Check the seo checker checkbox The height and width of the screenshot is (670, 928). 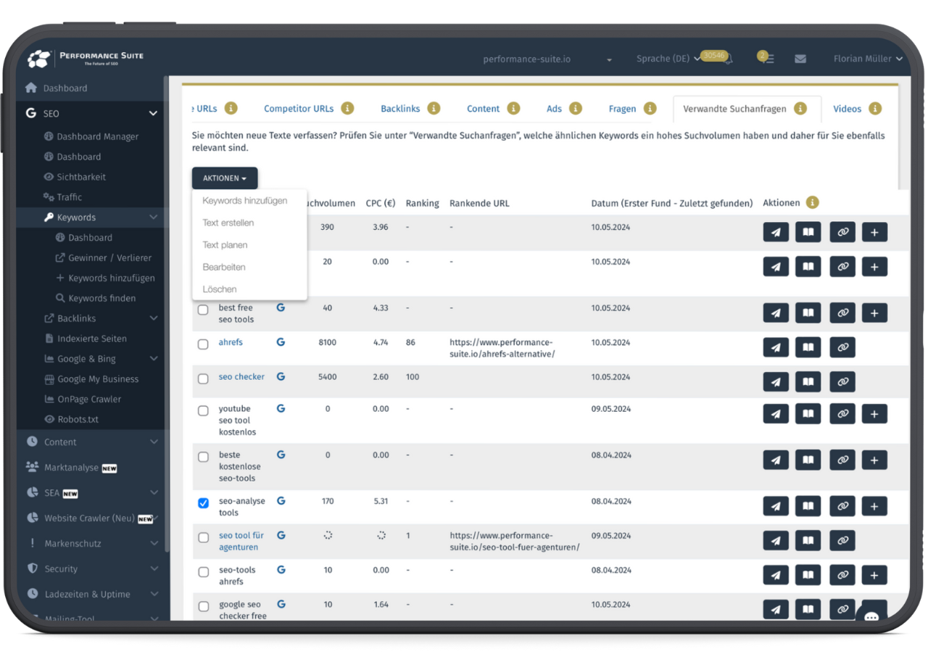[203, 379]
